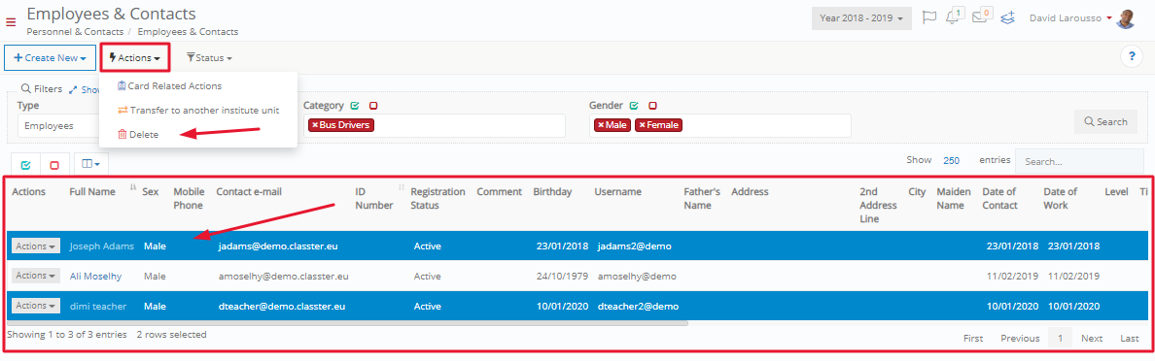The height and width of the screenshot is (361, 1155).
Task: Click the Employees & Contacts breadcrumb
Action: [x=188, y=32]
